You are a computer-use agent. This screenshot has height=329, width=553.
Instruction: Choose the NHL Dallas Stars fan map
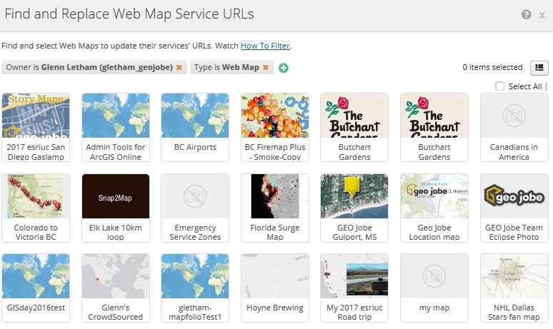click(x=514, y=287)
